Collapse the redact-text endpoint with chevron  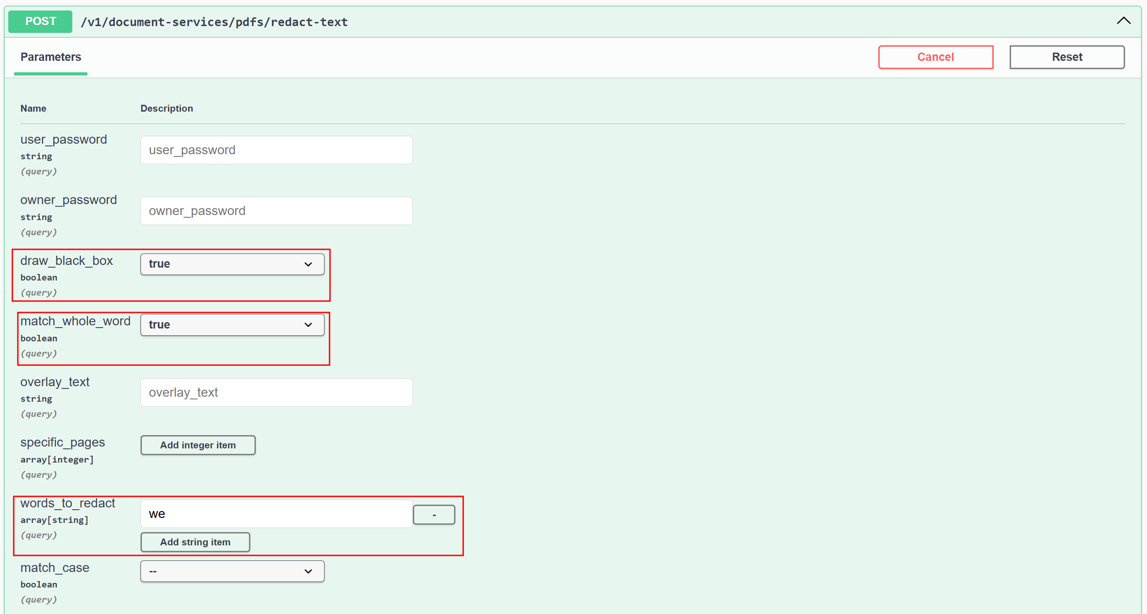tap(1123, 21)
